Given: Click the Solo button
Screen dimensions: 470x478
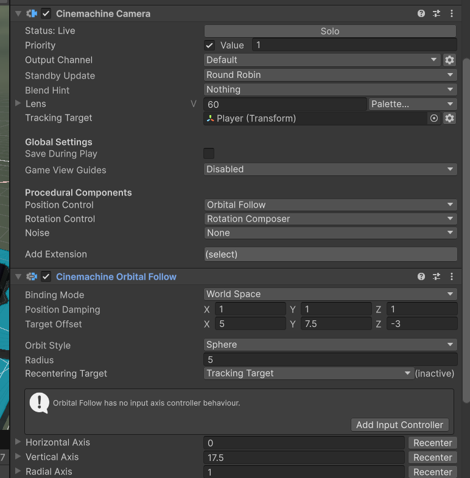Looking at the screenshot, I should (330, 31).
